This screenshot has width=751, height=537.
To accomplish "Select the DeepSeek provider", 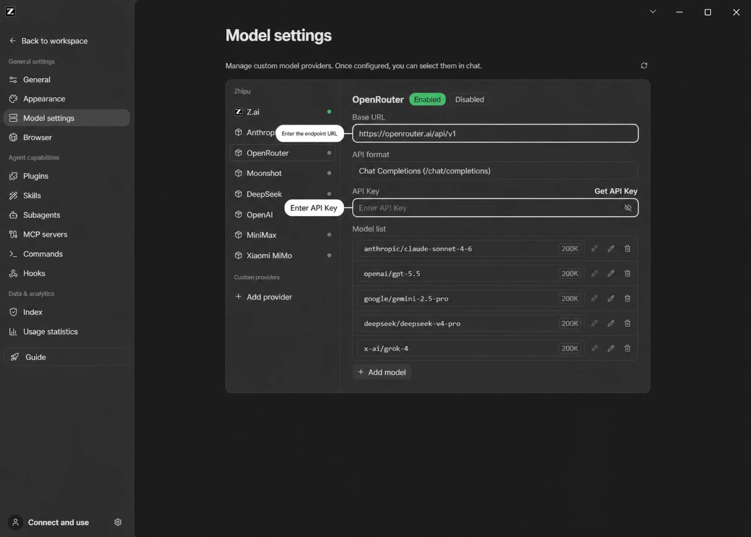I will [x=282, y=194].
